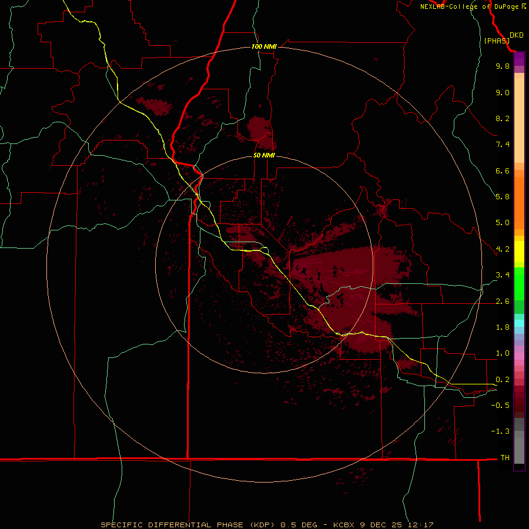Pick the pink swatch on the color bar
The height and width of the screenshot is (529, 529).
[519, 356]
